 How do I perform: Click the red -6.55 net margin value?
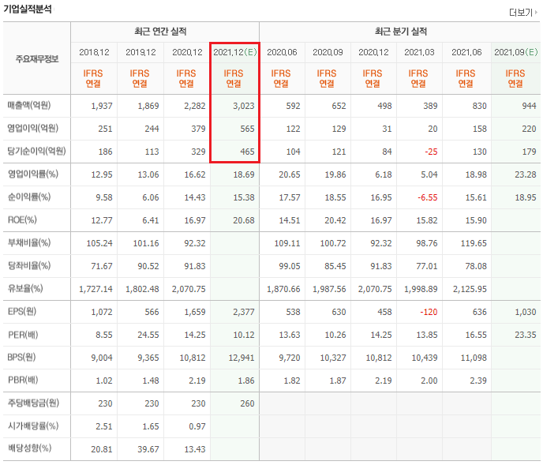427,197
